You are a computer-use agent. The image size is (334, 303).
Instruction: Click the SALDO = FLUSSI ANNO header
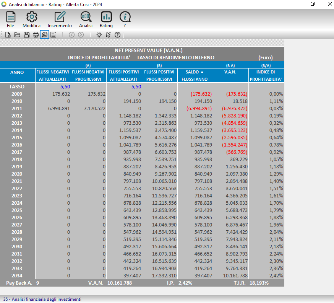[195, 75]
